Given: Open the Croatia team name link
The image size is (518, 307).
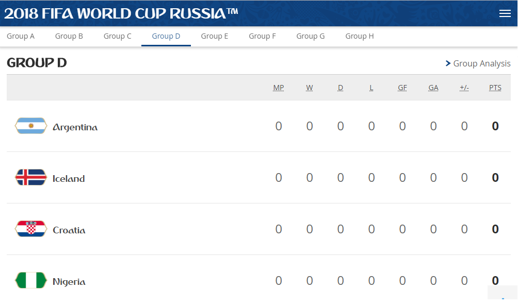Looking at the screenshot, I should (x=69, y=230).
